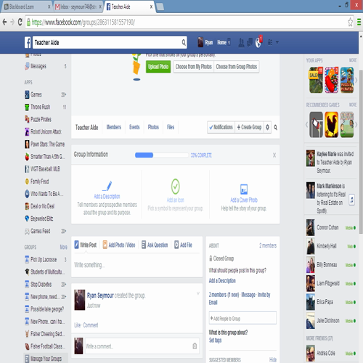Click Write a comment field
Viewport: 363px width, 363px height.
[x=142, y=346]
